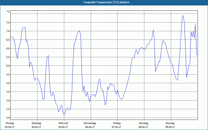Select the 'Mittwoch' day label

tap(63, 123)
